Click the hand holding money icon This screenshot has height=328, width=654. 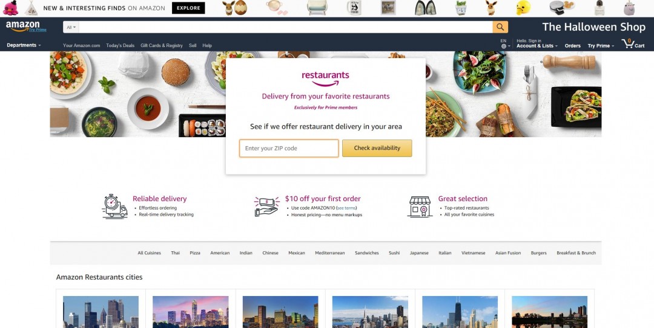[x=267, y=207]
